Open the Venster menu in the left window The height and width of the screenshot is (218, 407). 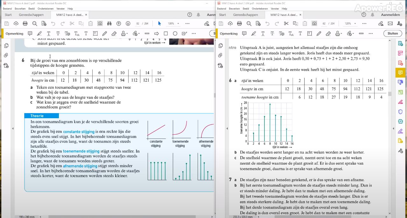pos(60,9)
